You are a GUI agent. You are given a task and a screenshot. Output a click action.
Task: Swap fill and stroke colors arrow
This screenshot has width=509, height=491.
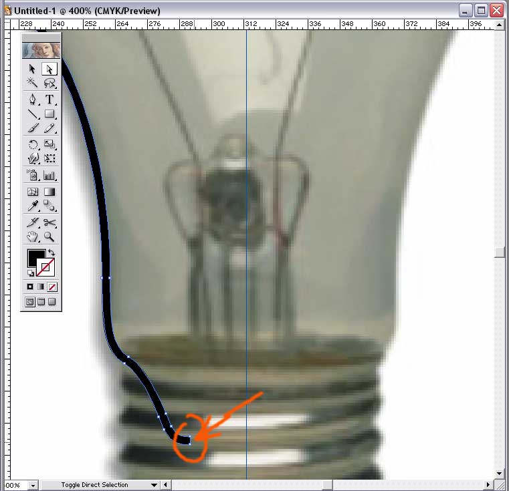coord(52,253)
